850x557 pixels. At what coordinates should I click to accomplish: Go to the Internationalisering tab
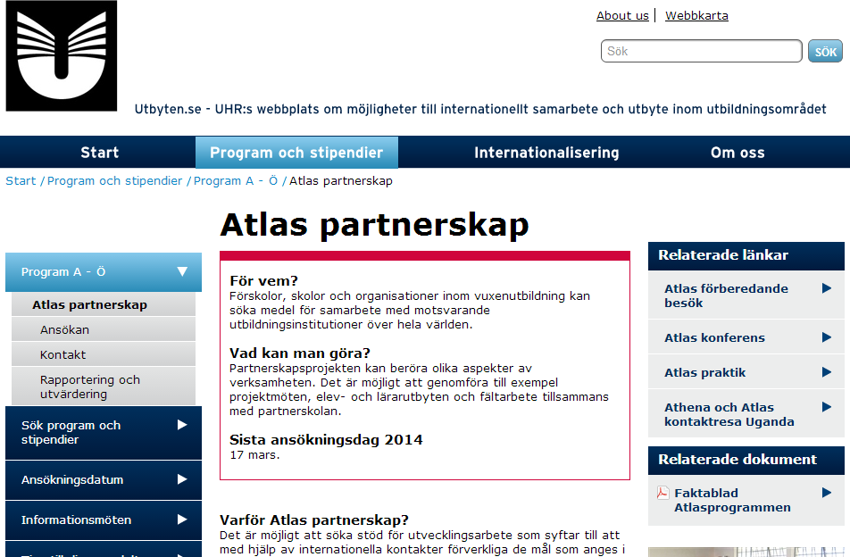pyautogui.click(x=546, y=153)
